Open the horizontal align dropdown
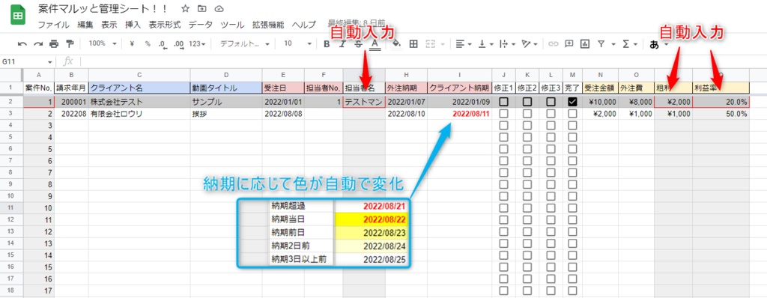This screenshot has width=767, height=298. click(x=463, y=43)
